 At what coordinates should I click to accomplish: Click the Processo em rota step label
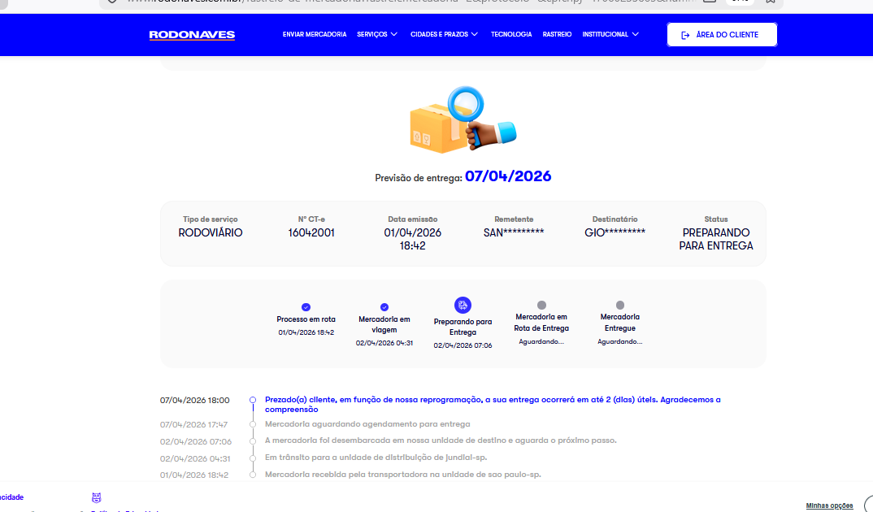(x=306, y=319)
